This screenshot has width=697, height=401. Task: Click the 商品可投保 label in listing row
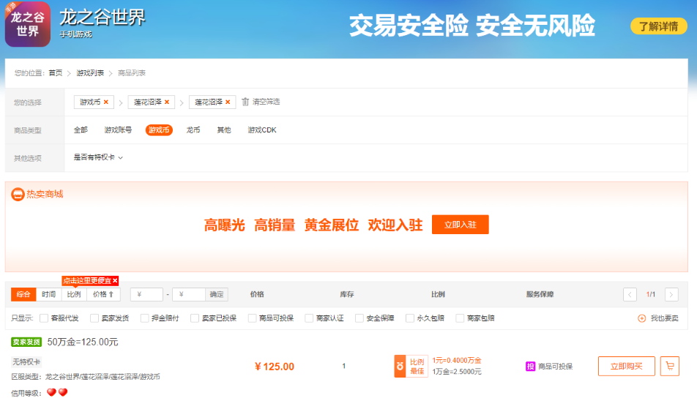pyautogui.click(x=555, y=367)
